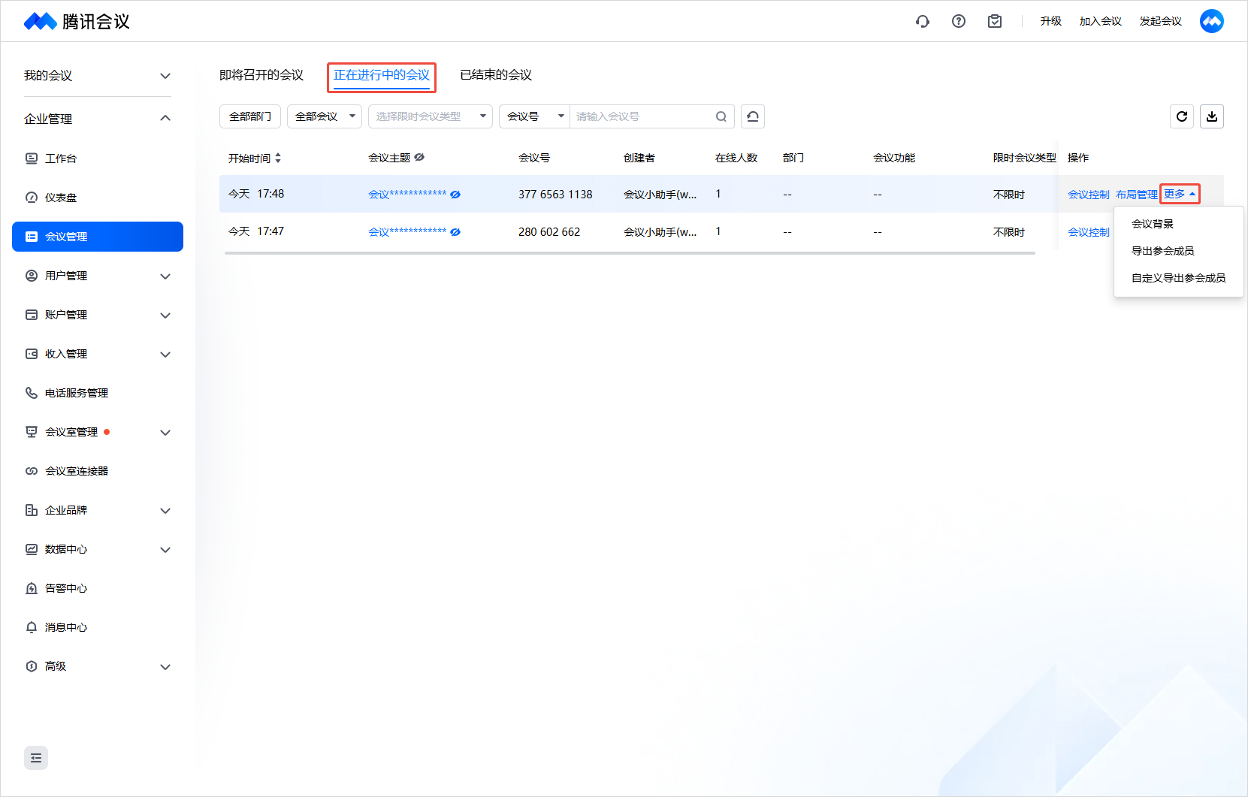Reveal topic of meeting 377 6563 1138
1248x797 pixels.
[x=455, y=195]
